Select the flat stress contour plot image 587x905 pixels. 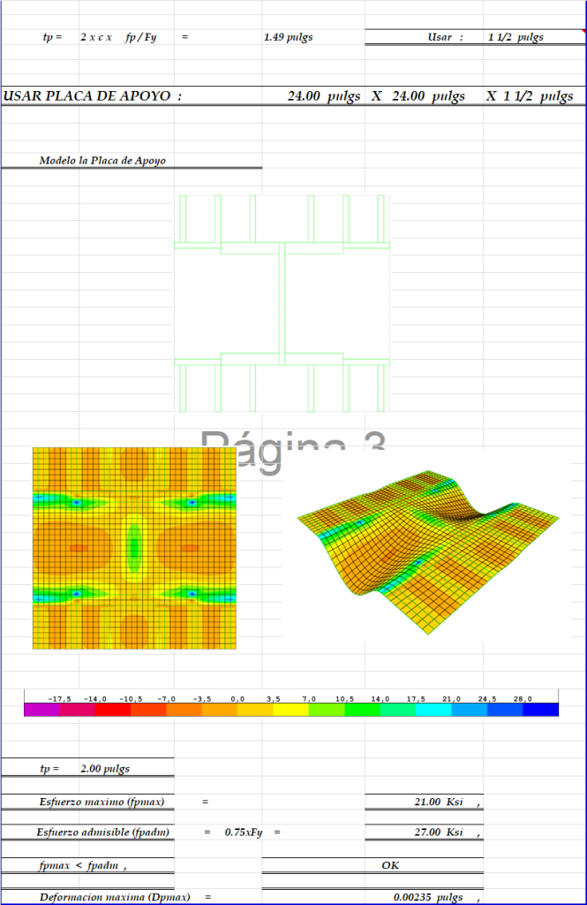pyautogui.click(x=134, y=548)
